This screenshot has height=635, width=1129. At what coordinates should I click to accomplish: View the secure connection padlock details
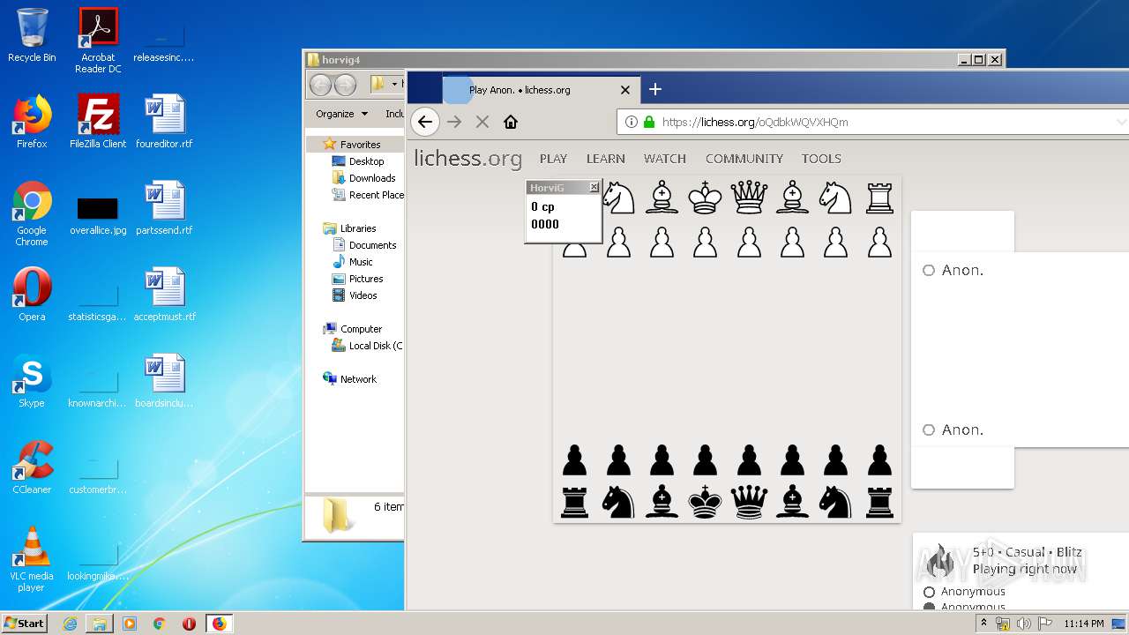pyautogui.click(x=649, y=122)
